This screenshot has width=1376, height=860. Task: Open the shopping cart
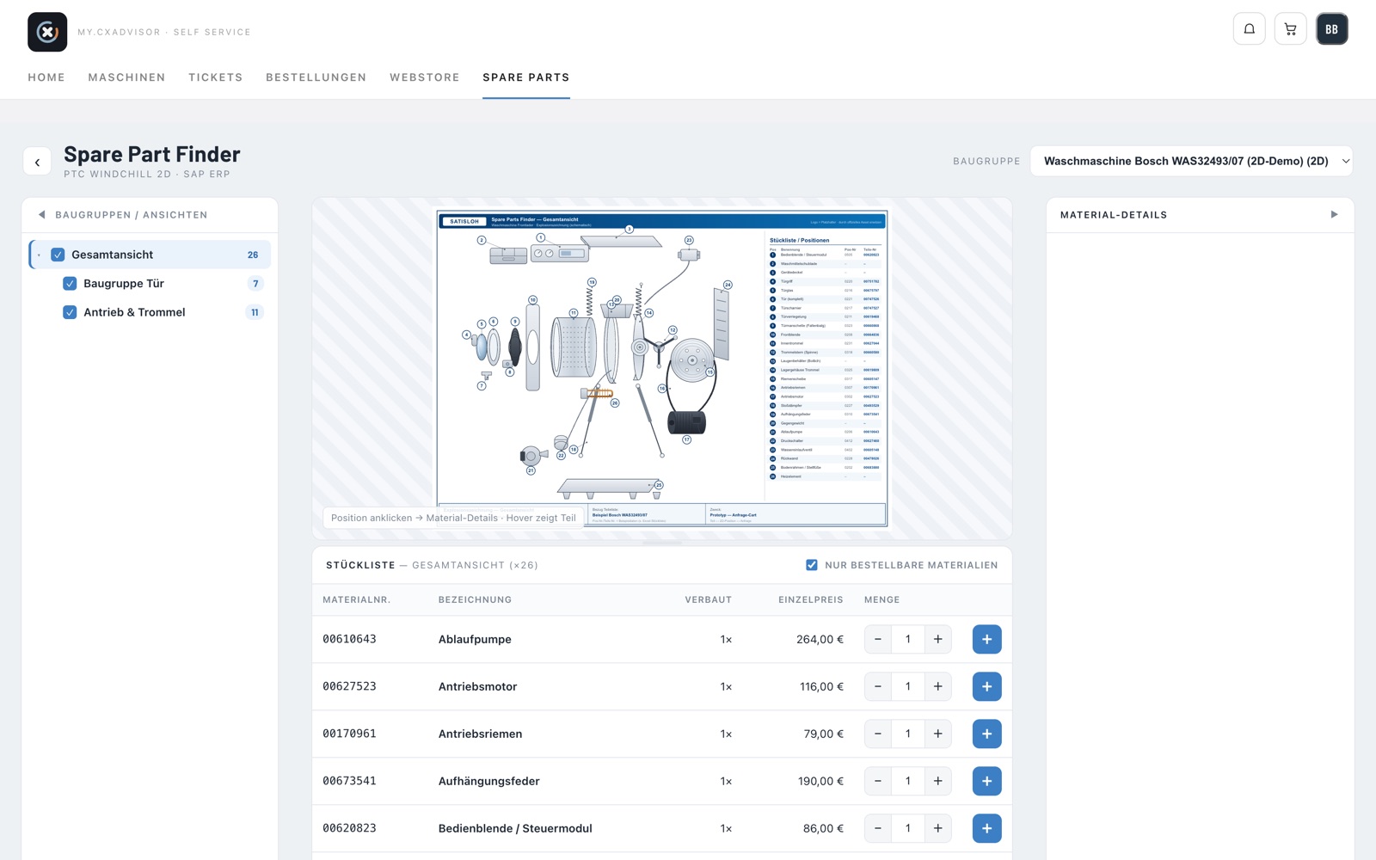click(1290, 29)
